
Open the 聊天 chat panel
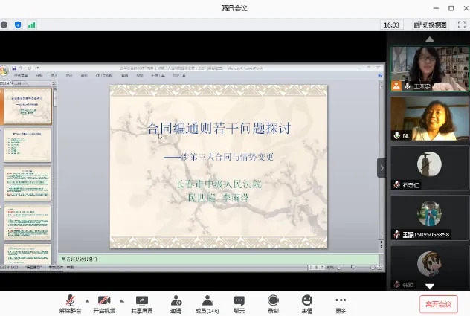pyautogui.click(x=239, y=303)
